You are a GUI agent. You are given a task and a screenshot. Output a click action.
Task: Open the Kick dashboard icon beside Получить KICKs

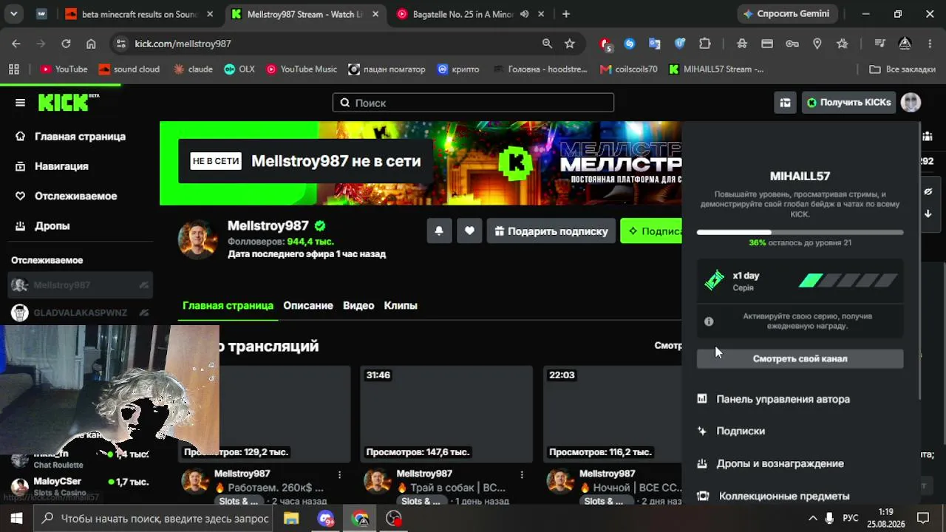tap(785, 103)
